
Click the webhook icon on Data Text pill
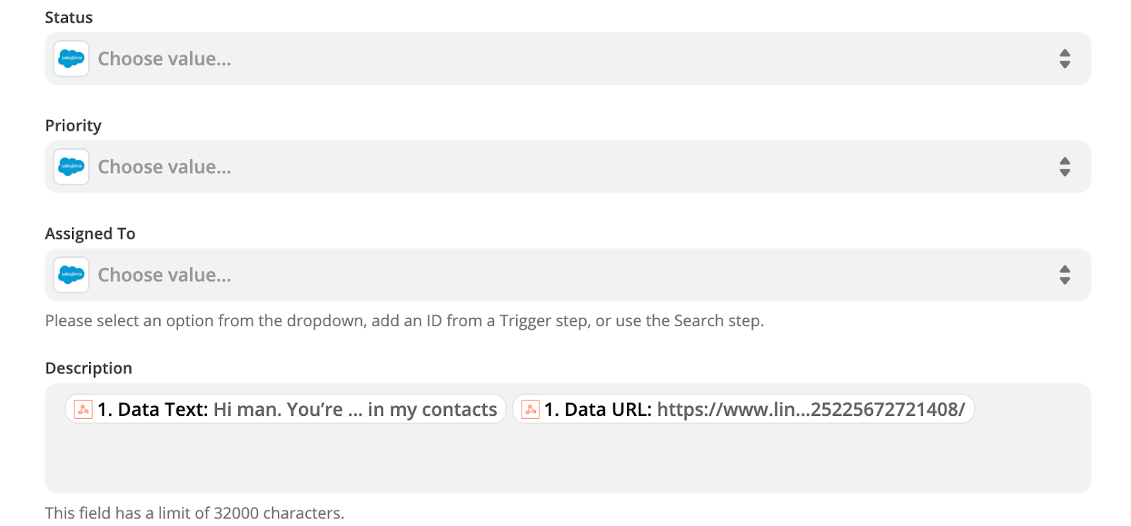click(x=83, y=410)
